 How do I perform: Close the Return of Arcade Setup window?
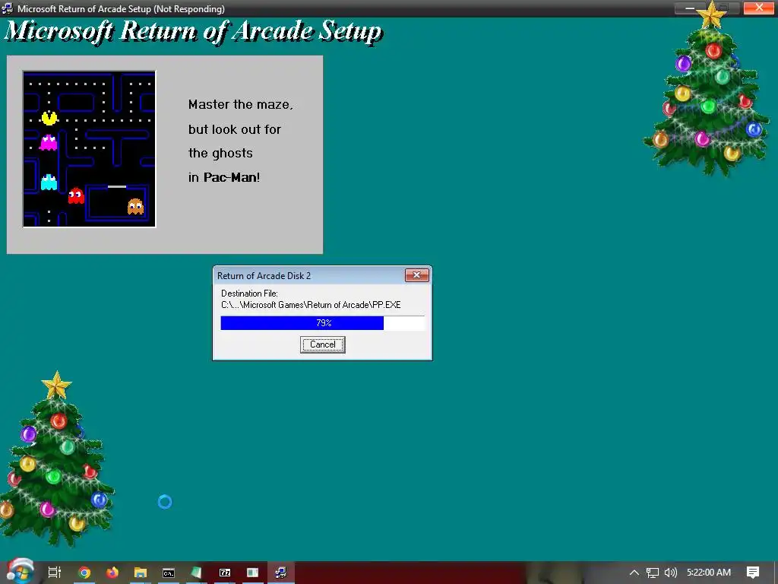point(759,8)
